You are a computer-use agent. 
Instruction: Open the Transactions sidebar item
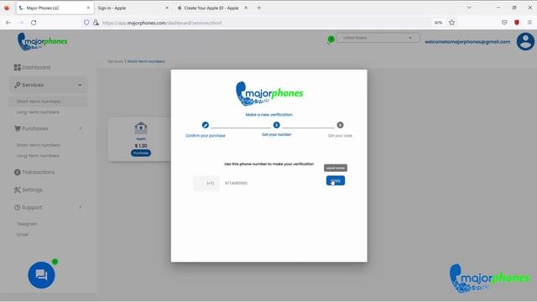coord(34,172)
